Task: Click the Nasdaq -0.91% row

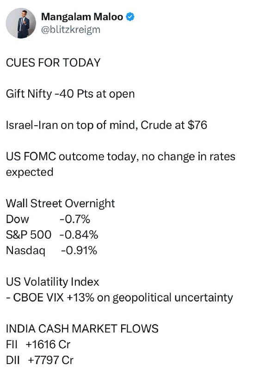Action: pos(51,250)
